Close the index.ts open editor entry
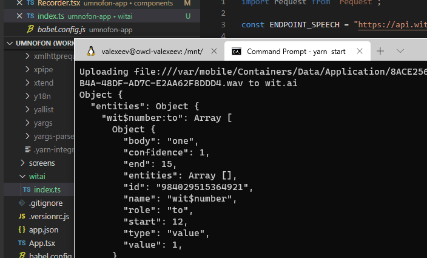 (x=19, y=16)
